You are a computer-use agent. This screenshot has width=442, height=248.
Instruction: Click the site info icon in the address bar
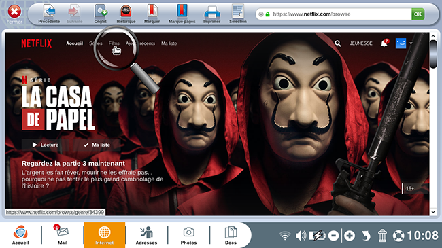click(x=261, y=14)
